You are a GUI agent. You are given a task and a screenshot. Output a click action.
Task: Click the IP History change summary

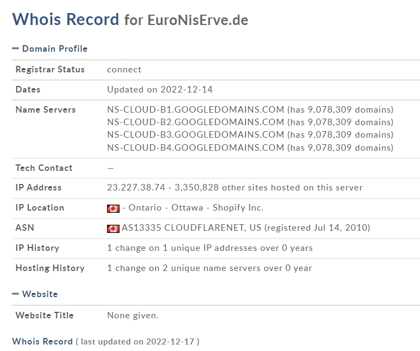[210, 248]
